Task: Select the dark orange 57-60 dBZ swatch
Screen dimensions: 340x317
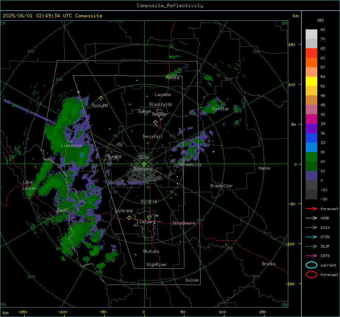Action: tap(311, 63)
